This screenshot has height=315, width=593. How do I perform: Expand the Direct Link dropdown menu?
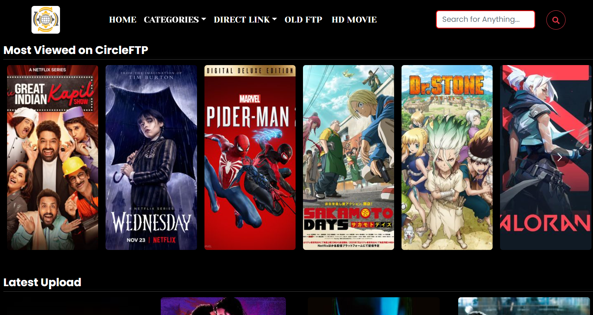tap(245, 20)
